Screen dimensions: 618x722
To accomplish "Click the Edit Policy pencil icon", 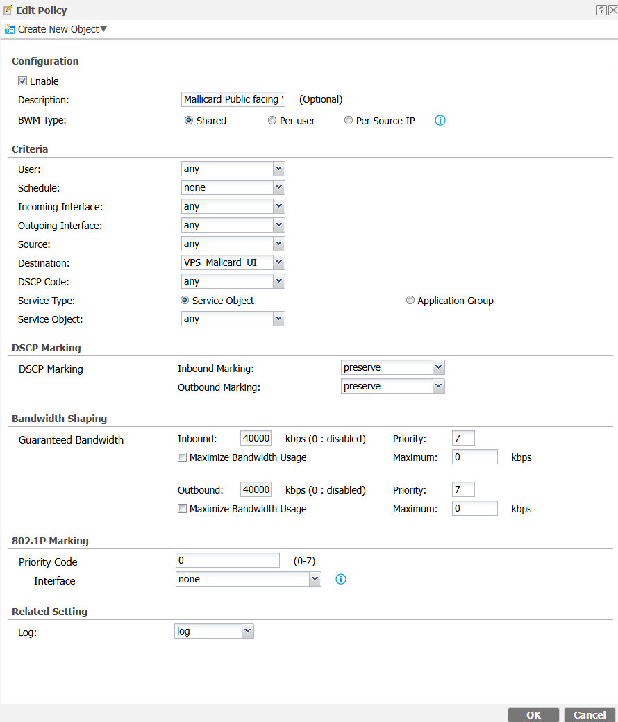I will pyautogui.click(x=8, y=10).
